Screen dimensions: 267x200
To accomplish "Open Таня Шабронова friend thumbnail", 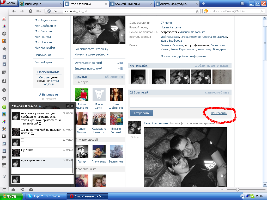I will pyautogui.click(x=116, y=94).
